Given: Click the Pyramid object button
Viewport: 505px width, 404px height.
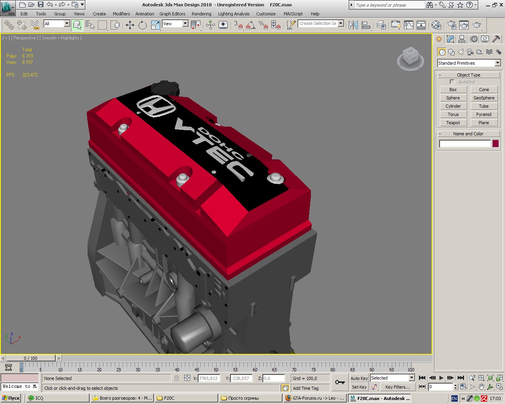Looking at the screenshot, I should click(x=484, y=114).
